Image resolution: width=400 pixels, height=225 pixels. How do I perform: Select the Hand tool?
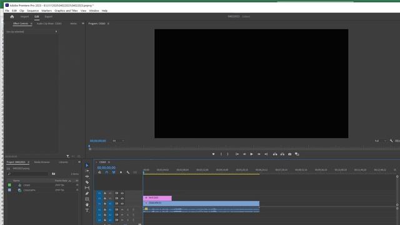(87, 204)
